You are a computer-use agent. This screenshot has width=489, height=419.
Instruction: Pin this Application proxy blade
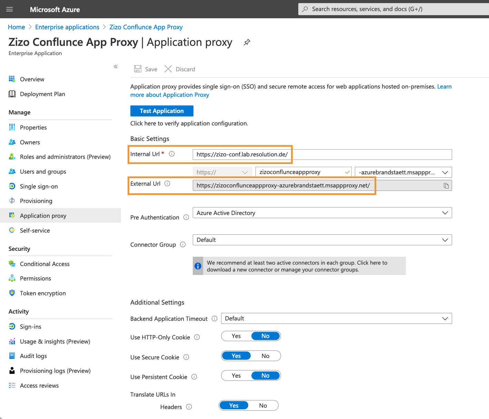(247, 42)
